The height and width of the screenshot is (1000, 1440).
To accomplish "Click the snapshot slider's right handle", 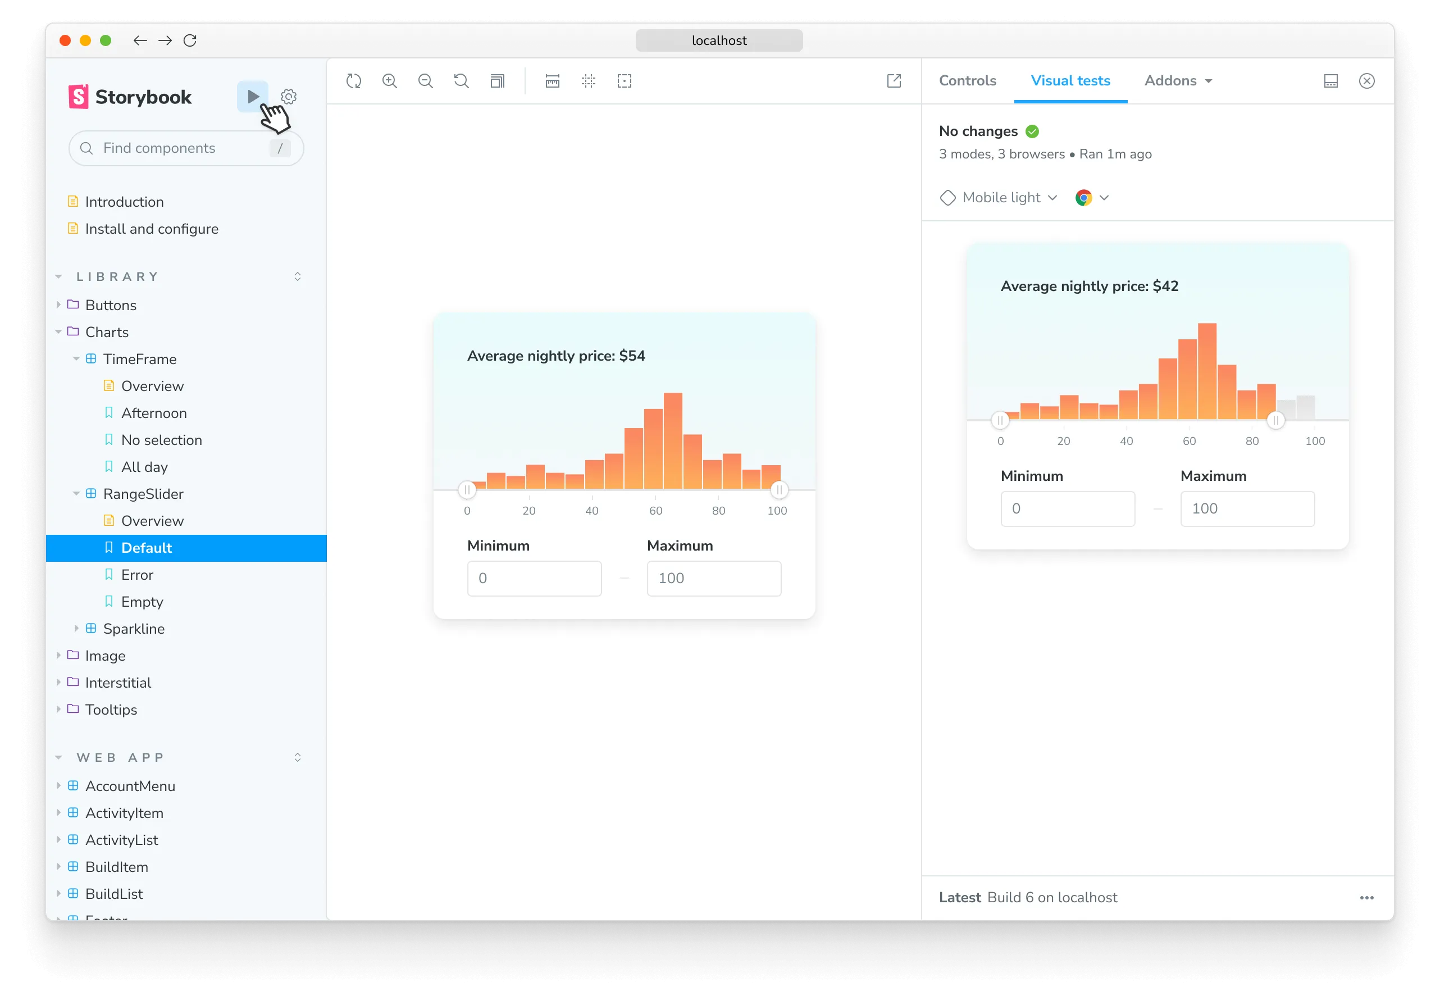I will (x=1275, y=420).
